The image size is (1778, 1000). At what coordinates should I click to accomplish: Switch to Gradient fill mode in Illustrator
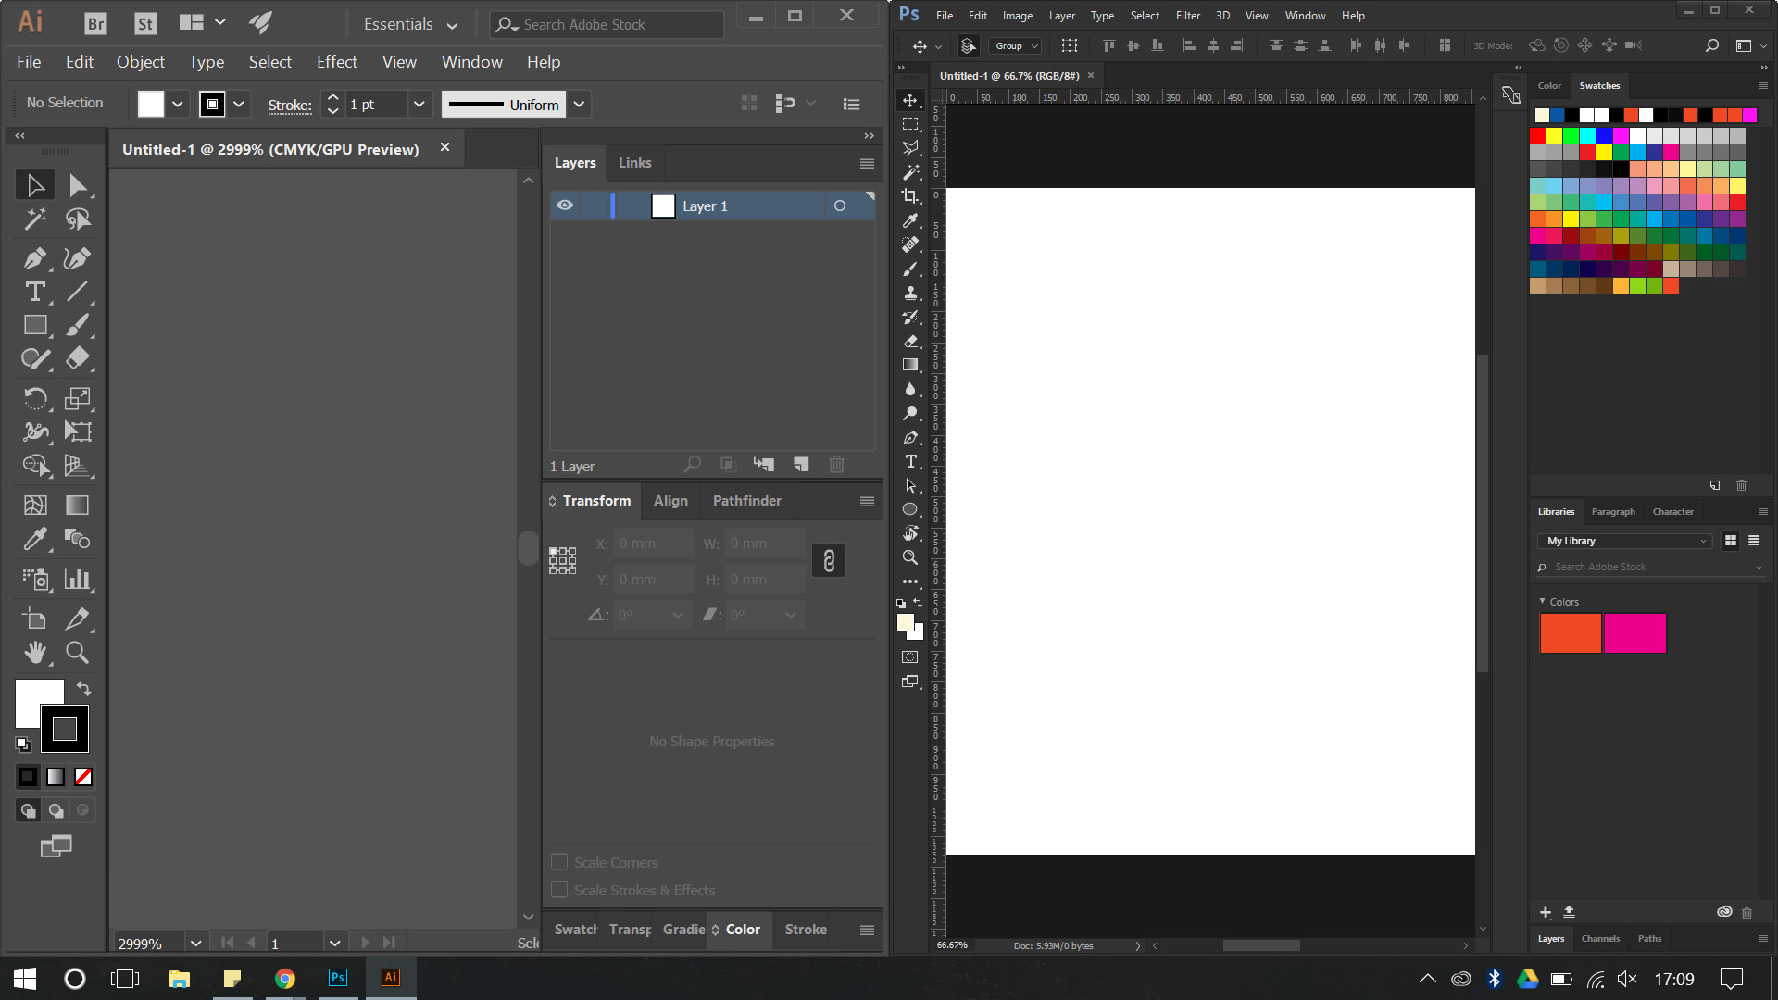point(56,777)
